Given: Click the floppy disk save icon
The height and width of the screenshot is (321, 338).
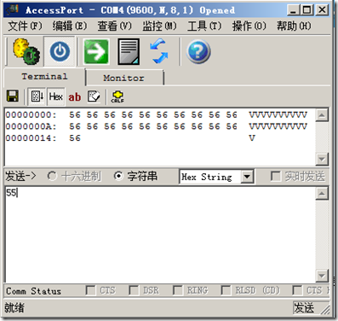Looking at the screenshot, I should pyautogui.click(x=13, y=96).
